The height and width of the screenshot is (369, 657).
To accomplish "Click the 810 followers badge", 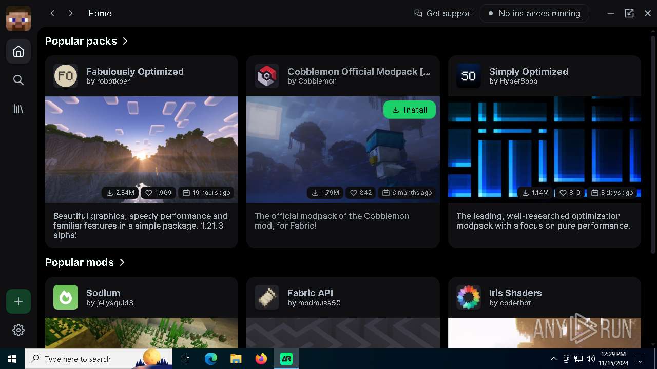I will click(x=570, y=193).
